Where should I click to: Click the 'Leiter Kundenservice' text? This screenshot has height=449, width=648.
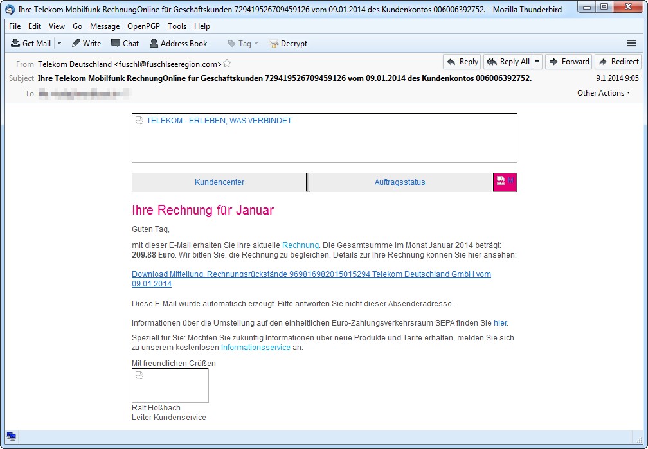point(169,418)
